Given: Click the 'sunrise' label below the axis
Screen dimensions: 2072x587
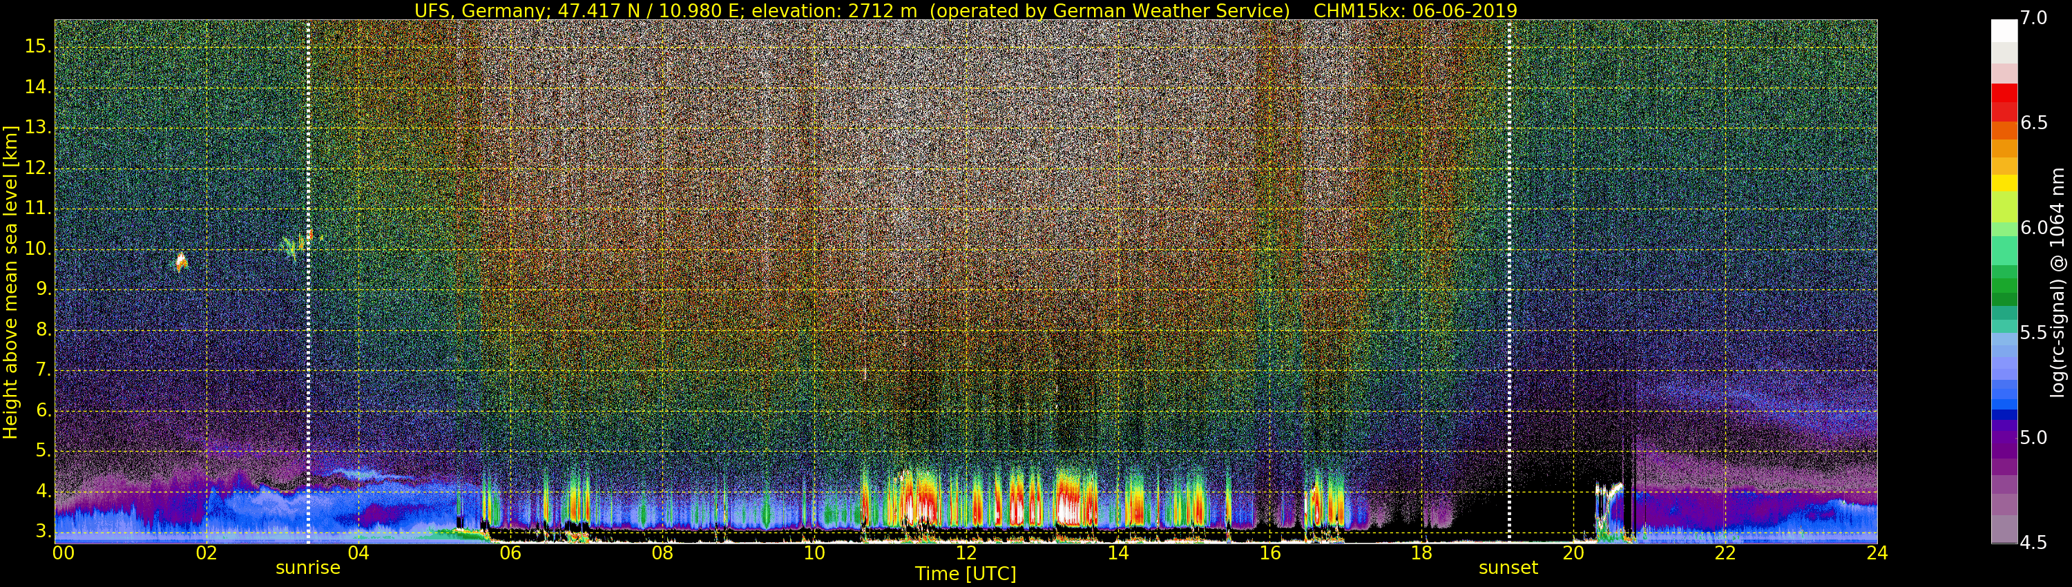Looking at the screenshot, I should [x=307, y=568].
